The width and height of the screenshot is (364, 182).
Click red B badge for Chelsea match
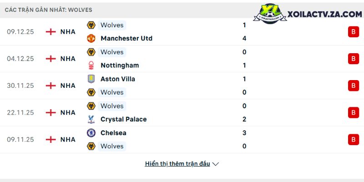pyautogui.click(x=354, y=140)
